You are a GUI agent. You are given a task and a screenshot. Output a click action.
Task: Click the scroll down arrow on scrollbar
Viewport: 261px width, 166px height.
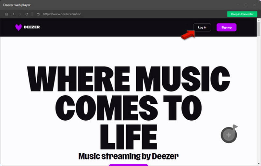(x=258, y=163)
